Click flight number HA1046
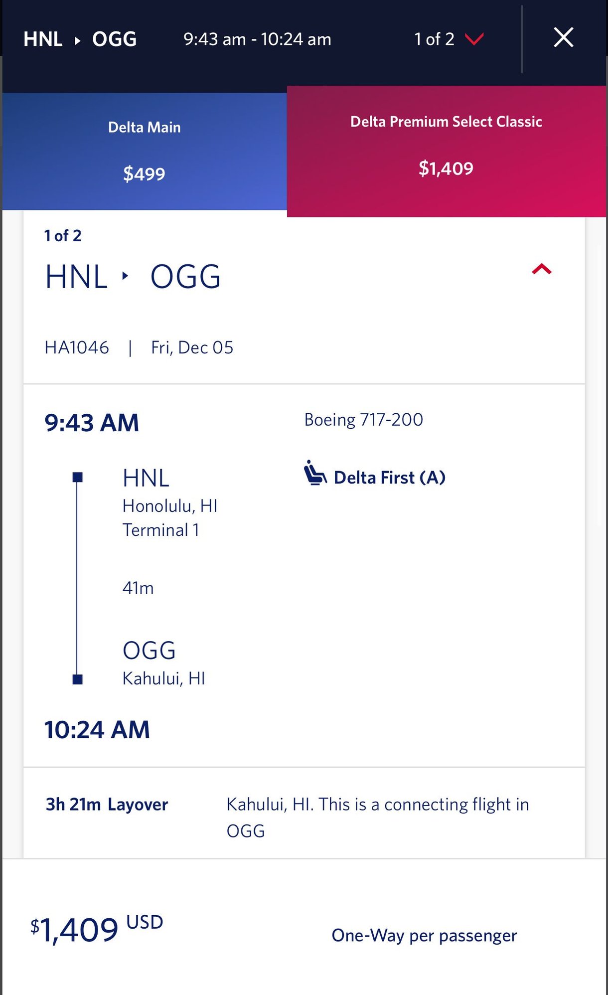The width and height of the screenshot is (608, 995). [77, 347]
